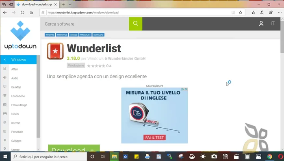This screenshot has height=161, width=284.
Task: Open the Desktop category
Action: [16, 87]
